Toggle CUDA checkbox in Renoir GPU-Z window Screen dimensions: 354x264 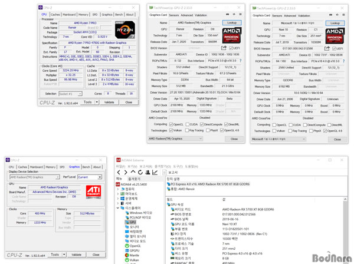click(x=188, y=124)
